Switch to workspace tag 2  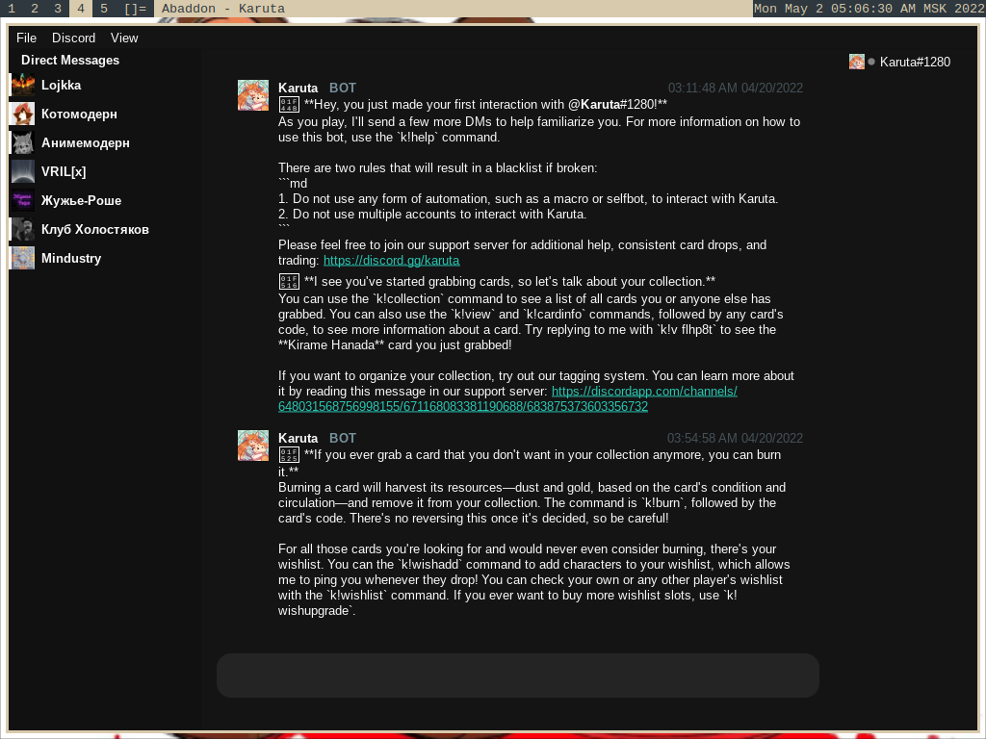coord(35,8)
